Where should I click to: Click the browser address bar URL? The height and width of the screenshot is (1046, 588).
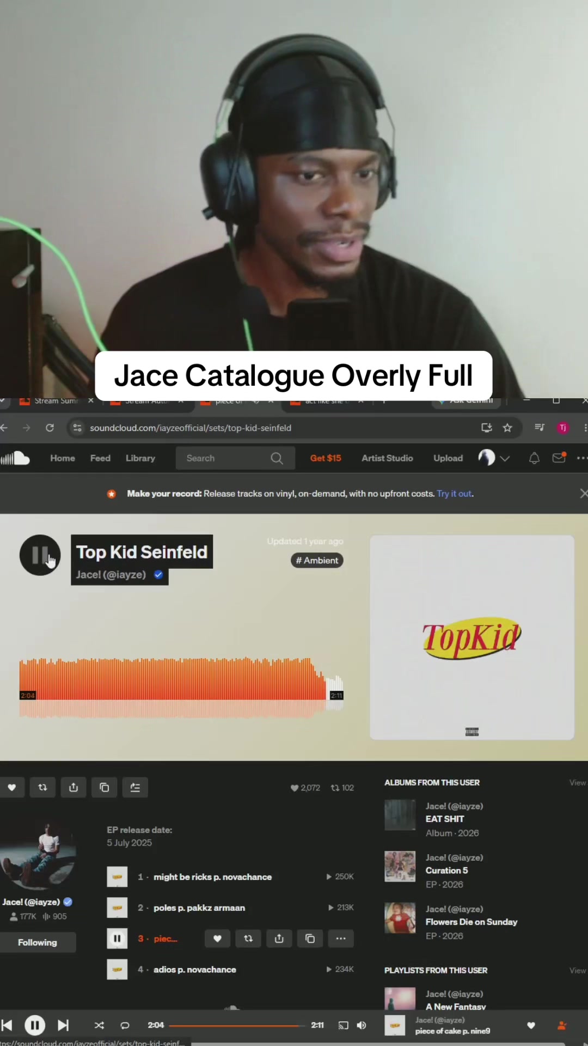point(191,428)
